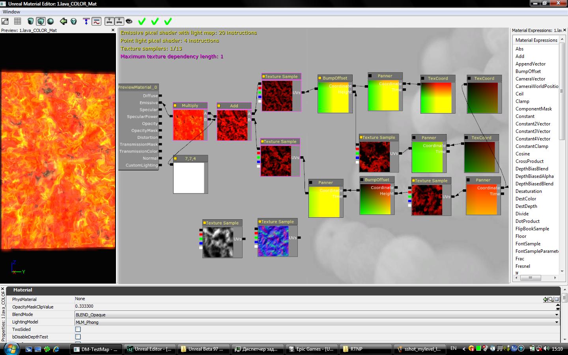Viewport: 568px width, 355px height.
Task: Open the BlendMode dropdown
Action: coord(557,315)
